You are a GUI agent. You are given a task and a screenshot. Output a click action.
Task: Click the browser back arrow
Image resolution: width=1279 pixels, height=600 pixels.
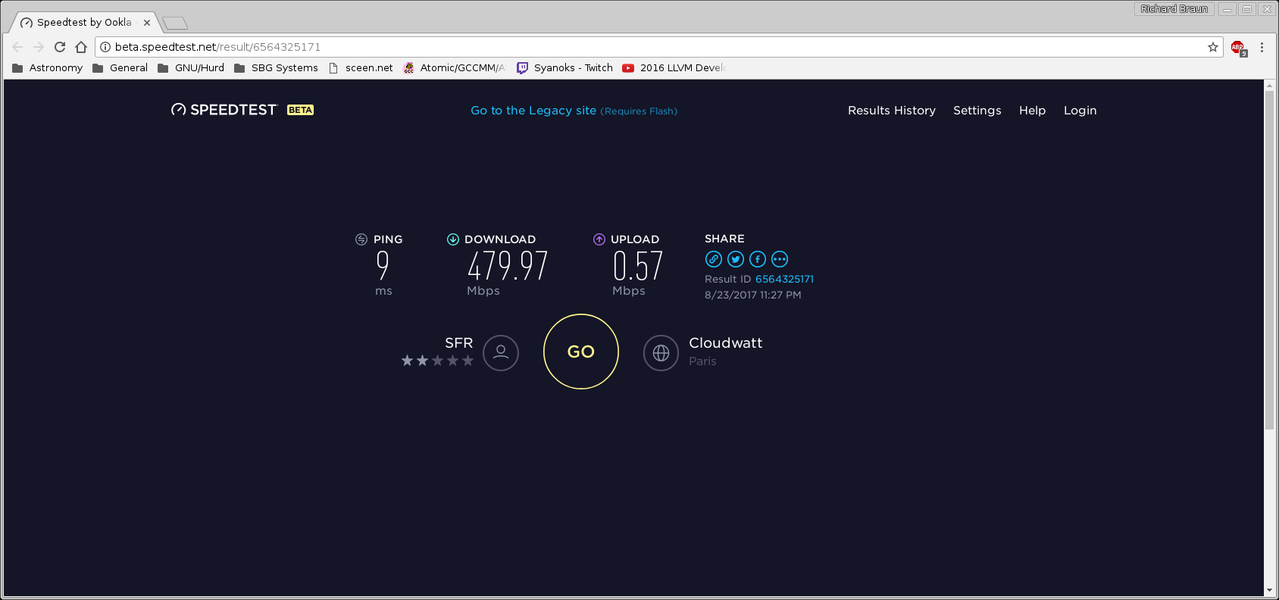point(17,47)
